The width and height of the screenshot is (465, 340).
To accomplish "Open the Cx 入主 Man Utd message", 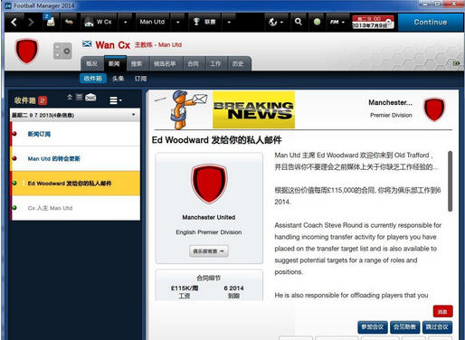I will click(x=75, y=208).
